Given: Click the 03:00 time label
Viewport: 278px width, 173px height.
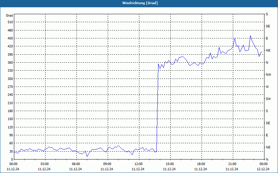Looking at the screenshot, I should click(x=46, y=164).
